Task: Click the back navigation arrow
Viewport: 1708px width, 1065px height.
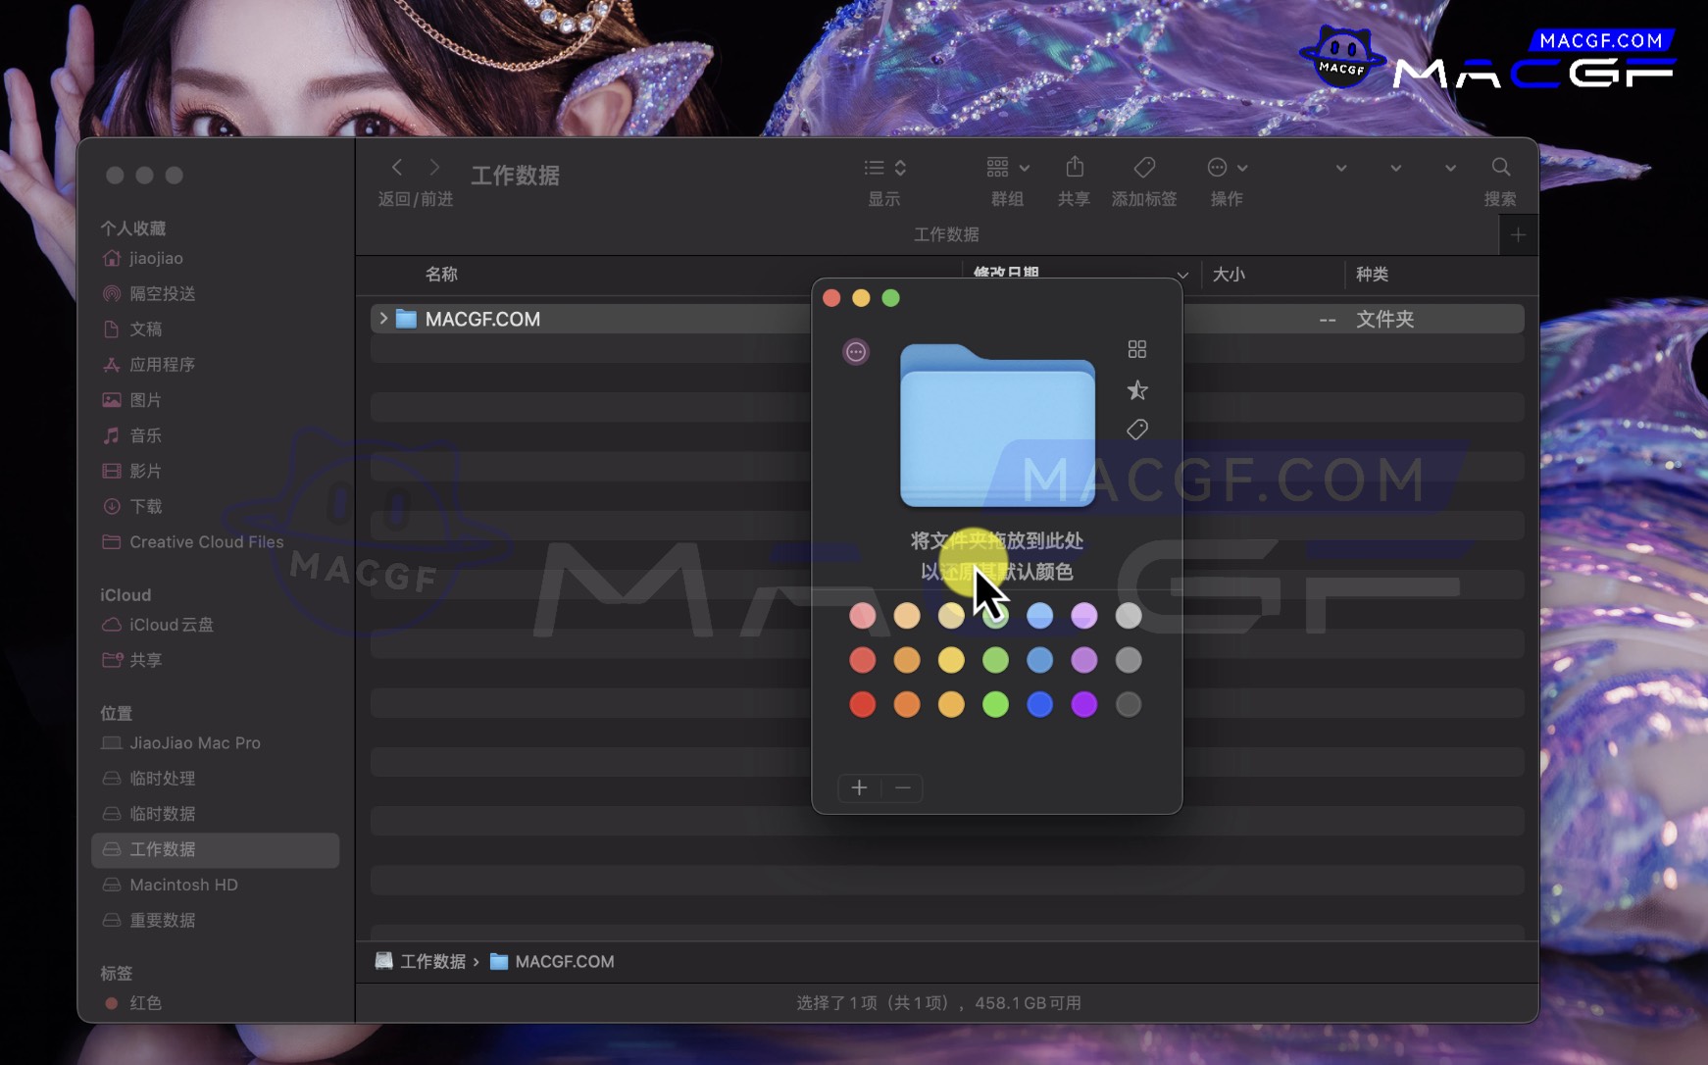Action: [x=397, y=168]
